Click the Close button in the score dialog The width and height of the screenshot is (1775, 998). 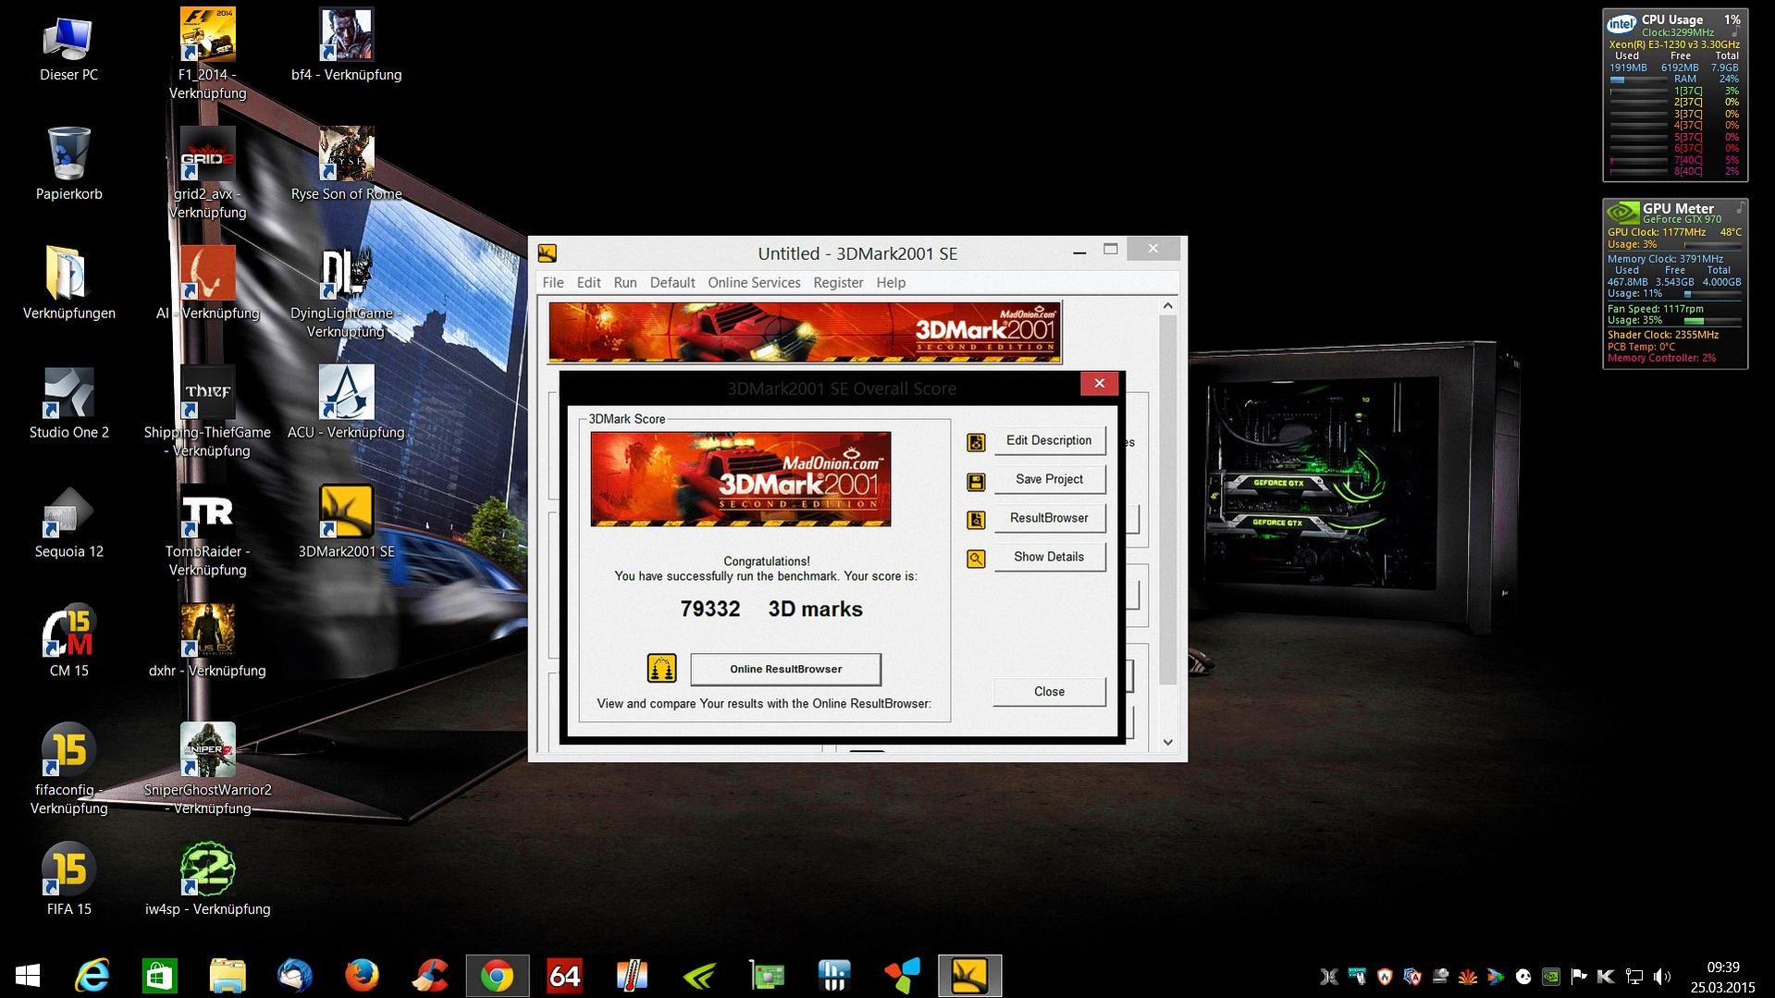point(1049,692)
